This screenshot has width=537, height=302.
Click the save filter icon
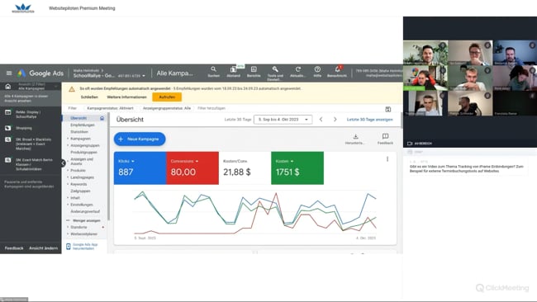(388, 109)
